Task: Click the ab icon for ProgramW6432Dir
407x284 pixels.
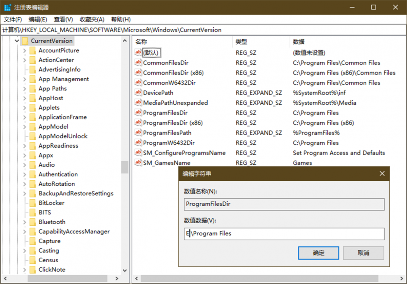Action: click(138, 143)
